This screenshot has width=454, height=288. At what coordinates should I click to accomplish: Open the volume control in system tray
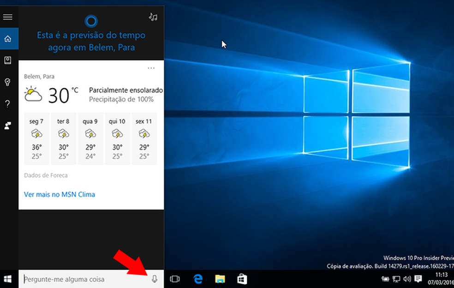(x=407, y=279)
